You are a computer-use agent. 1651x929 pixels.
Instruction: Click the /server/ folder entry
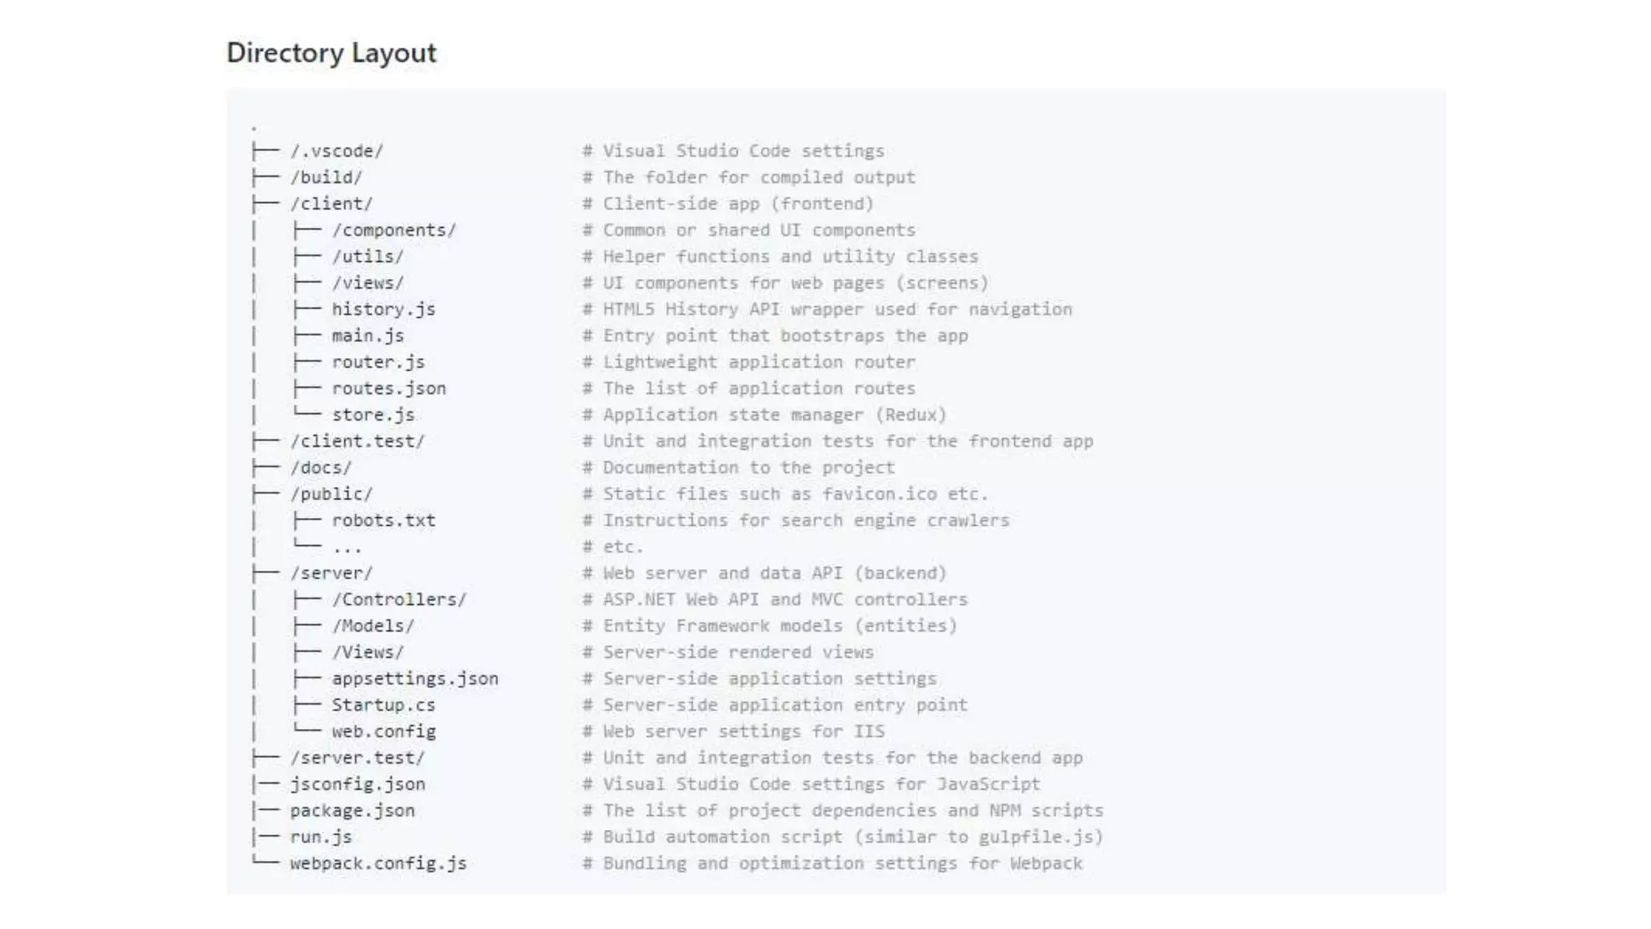[331, 573]
